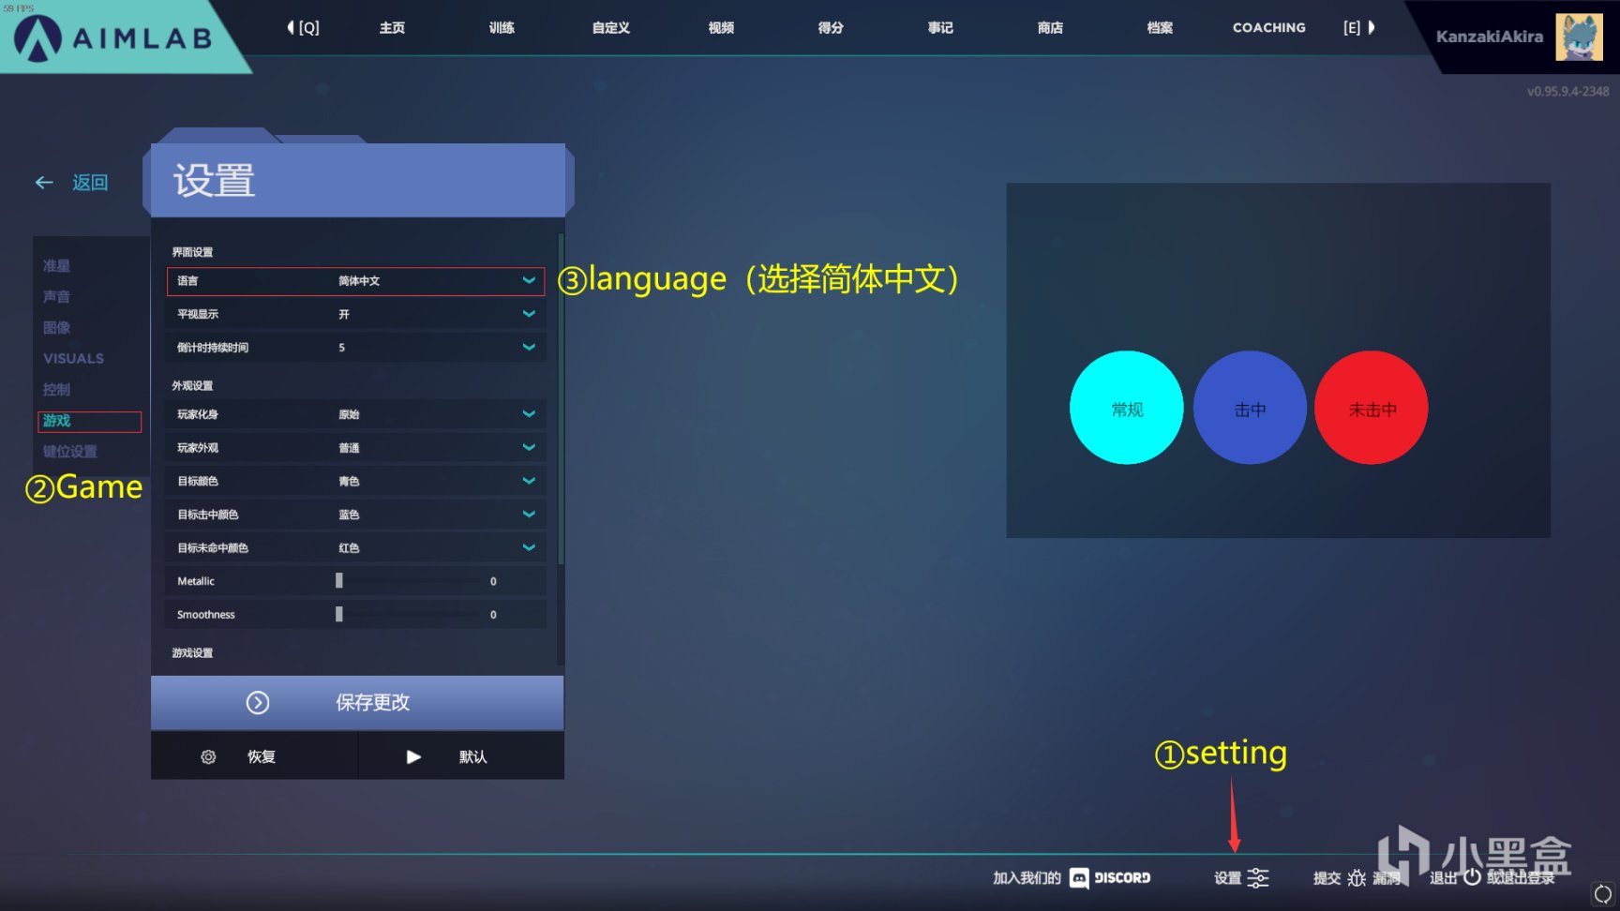Open the COACHING tab

click(1269, 28)
